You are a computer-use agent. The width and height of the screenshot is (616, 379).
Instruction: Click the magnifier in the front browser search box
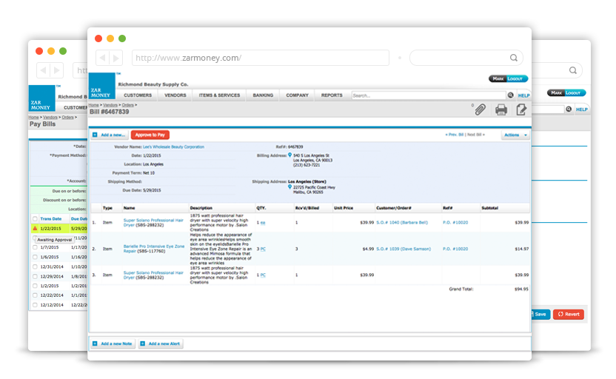pyautogui.click(x=514, y=58)
